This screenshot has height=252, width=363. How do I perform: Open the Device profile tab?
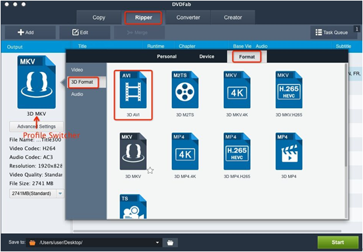207,56
